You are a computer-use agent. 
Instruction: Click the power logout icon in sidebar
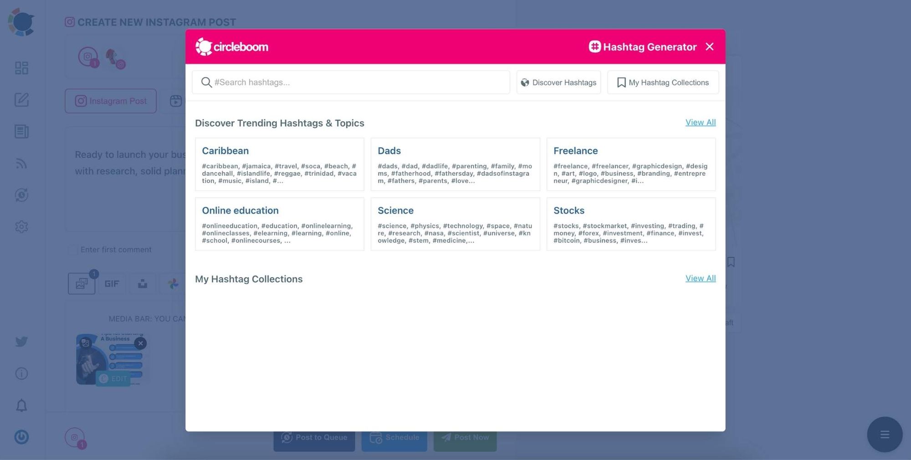click(x=21, y=437)
